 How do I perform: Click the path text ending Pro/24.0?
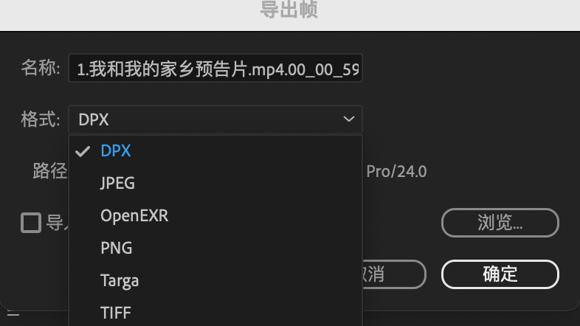tap(396, 172)
